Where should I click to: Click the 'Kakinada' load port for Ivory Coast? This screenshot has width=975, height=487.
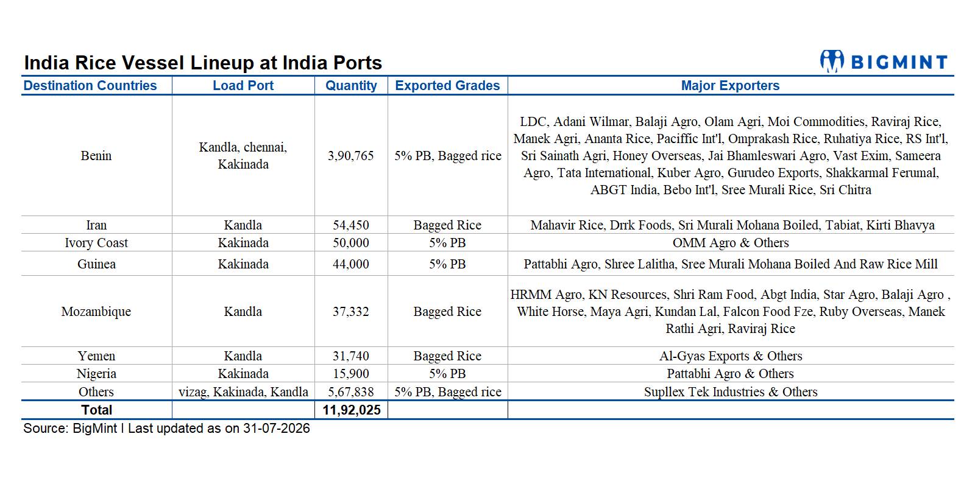[243, 243]
